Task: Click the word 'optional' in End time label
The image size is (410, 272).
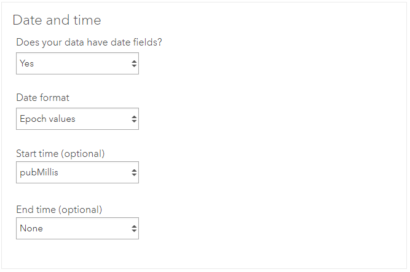Action: 81,209
